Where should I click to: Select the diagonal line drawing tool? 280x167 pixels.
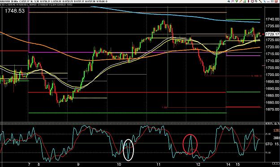260,1
